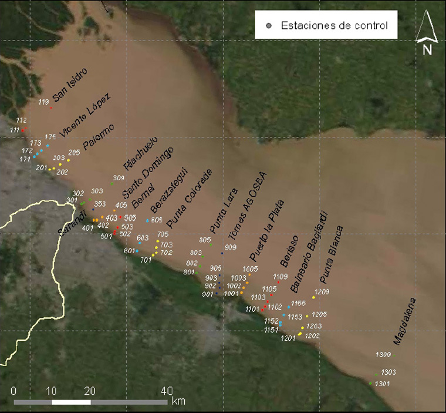This screenshot has height=413, width=446.
Task: Select the dark blue station 909 marker
Action: click(222, 253)
